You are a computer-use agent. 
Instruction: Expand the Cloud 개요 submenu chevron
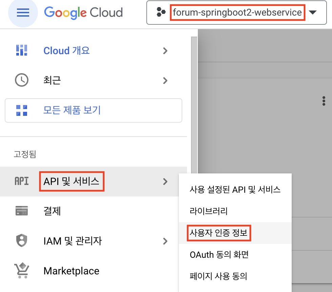pyautogui.click(x=165, y=50)
